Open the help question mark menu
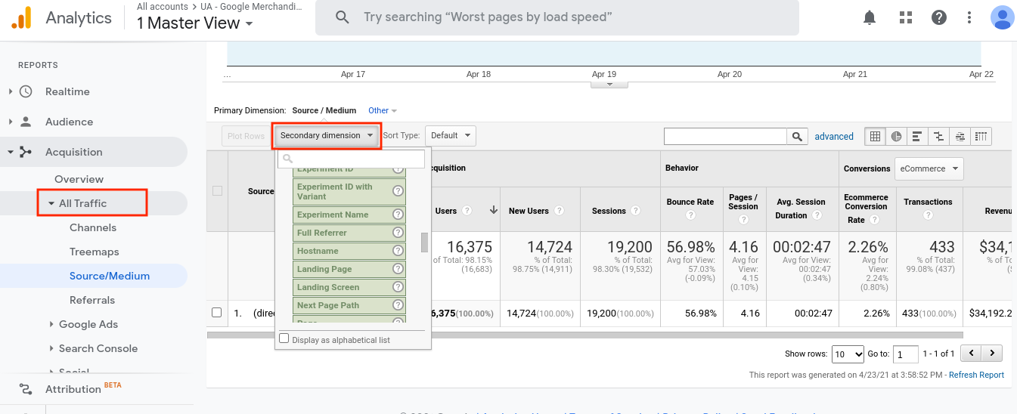The height and width of the screenshot is (414, 1017). tap(939, 17)
